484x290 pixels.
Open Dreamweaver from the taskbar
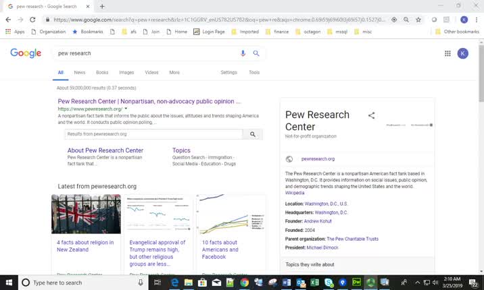(x=356, y=283)
